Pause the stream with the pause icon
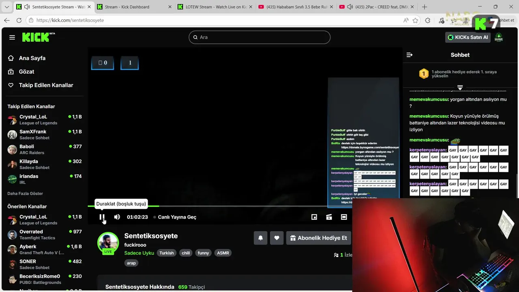The height and width of the screenshot is (292, 519). coord(102,217)
